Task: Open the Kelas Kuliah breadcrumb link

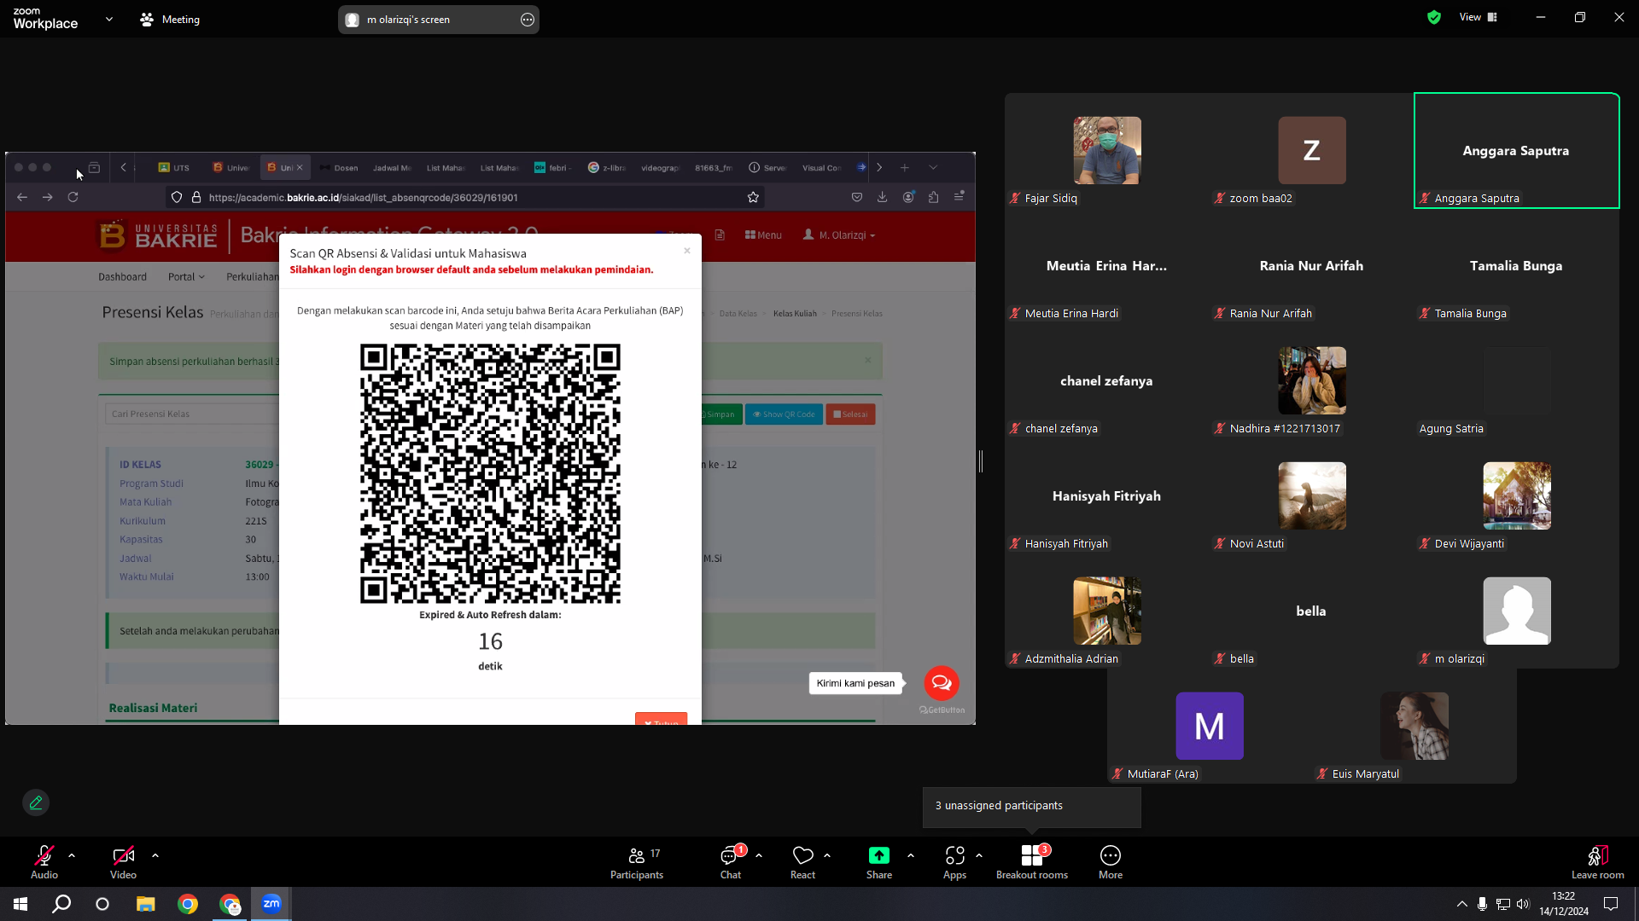Action: click(x=795, y=314)
